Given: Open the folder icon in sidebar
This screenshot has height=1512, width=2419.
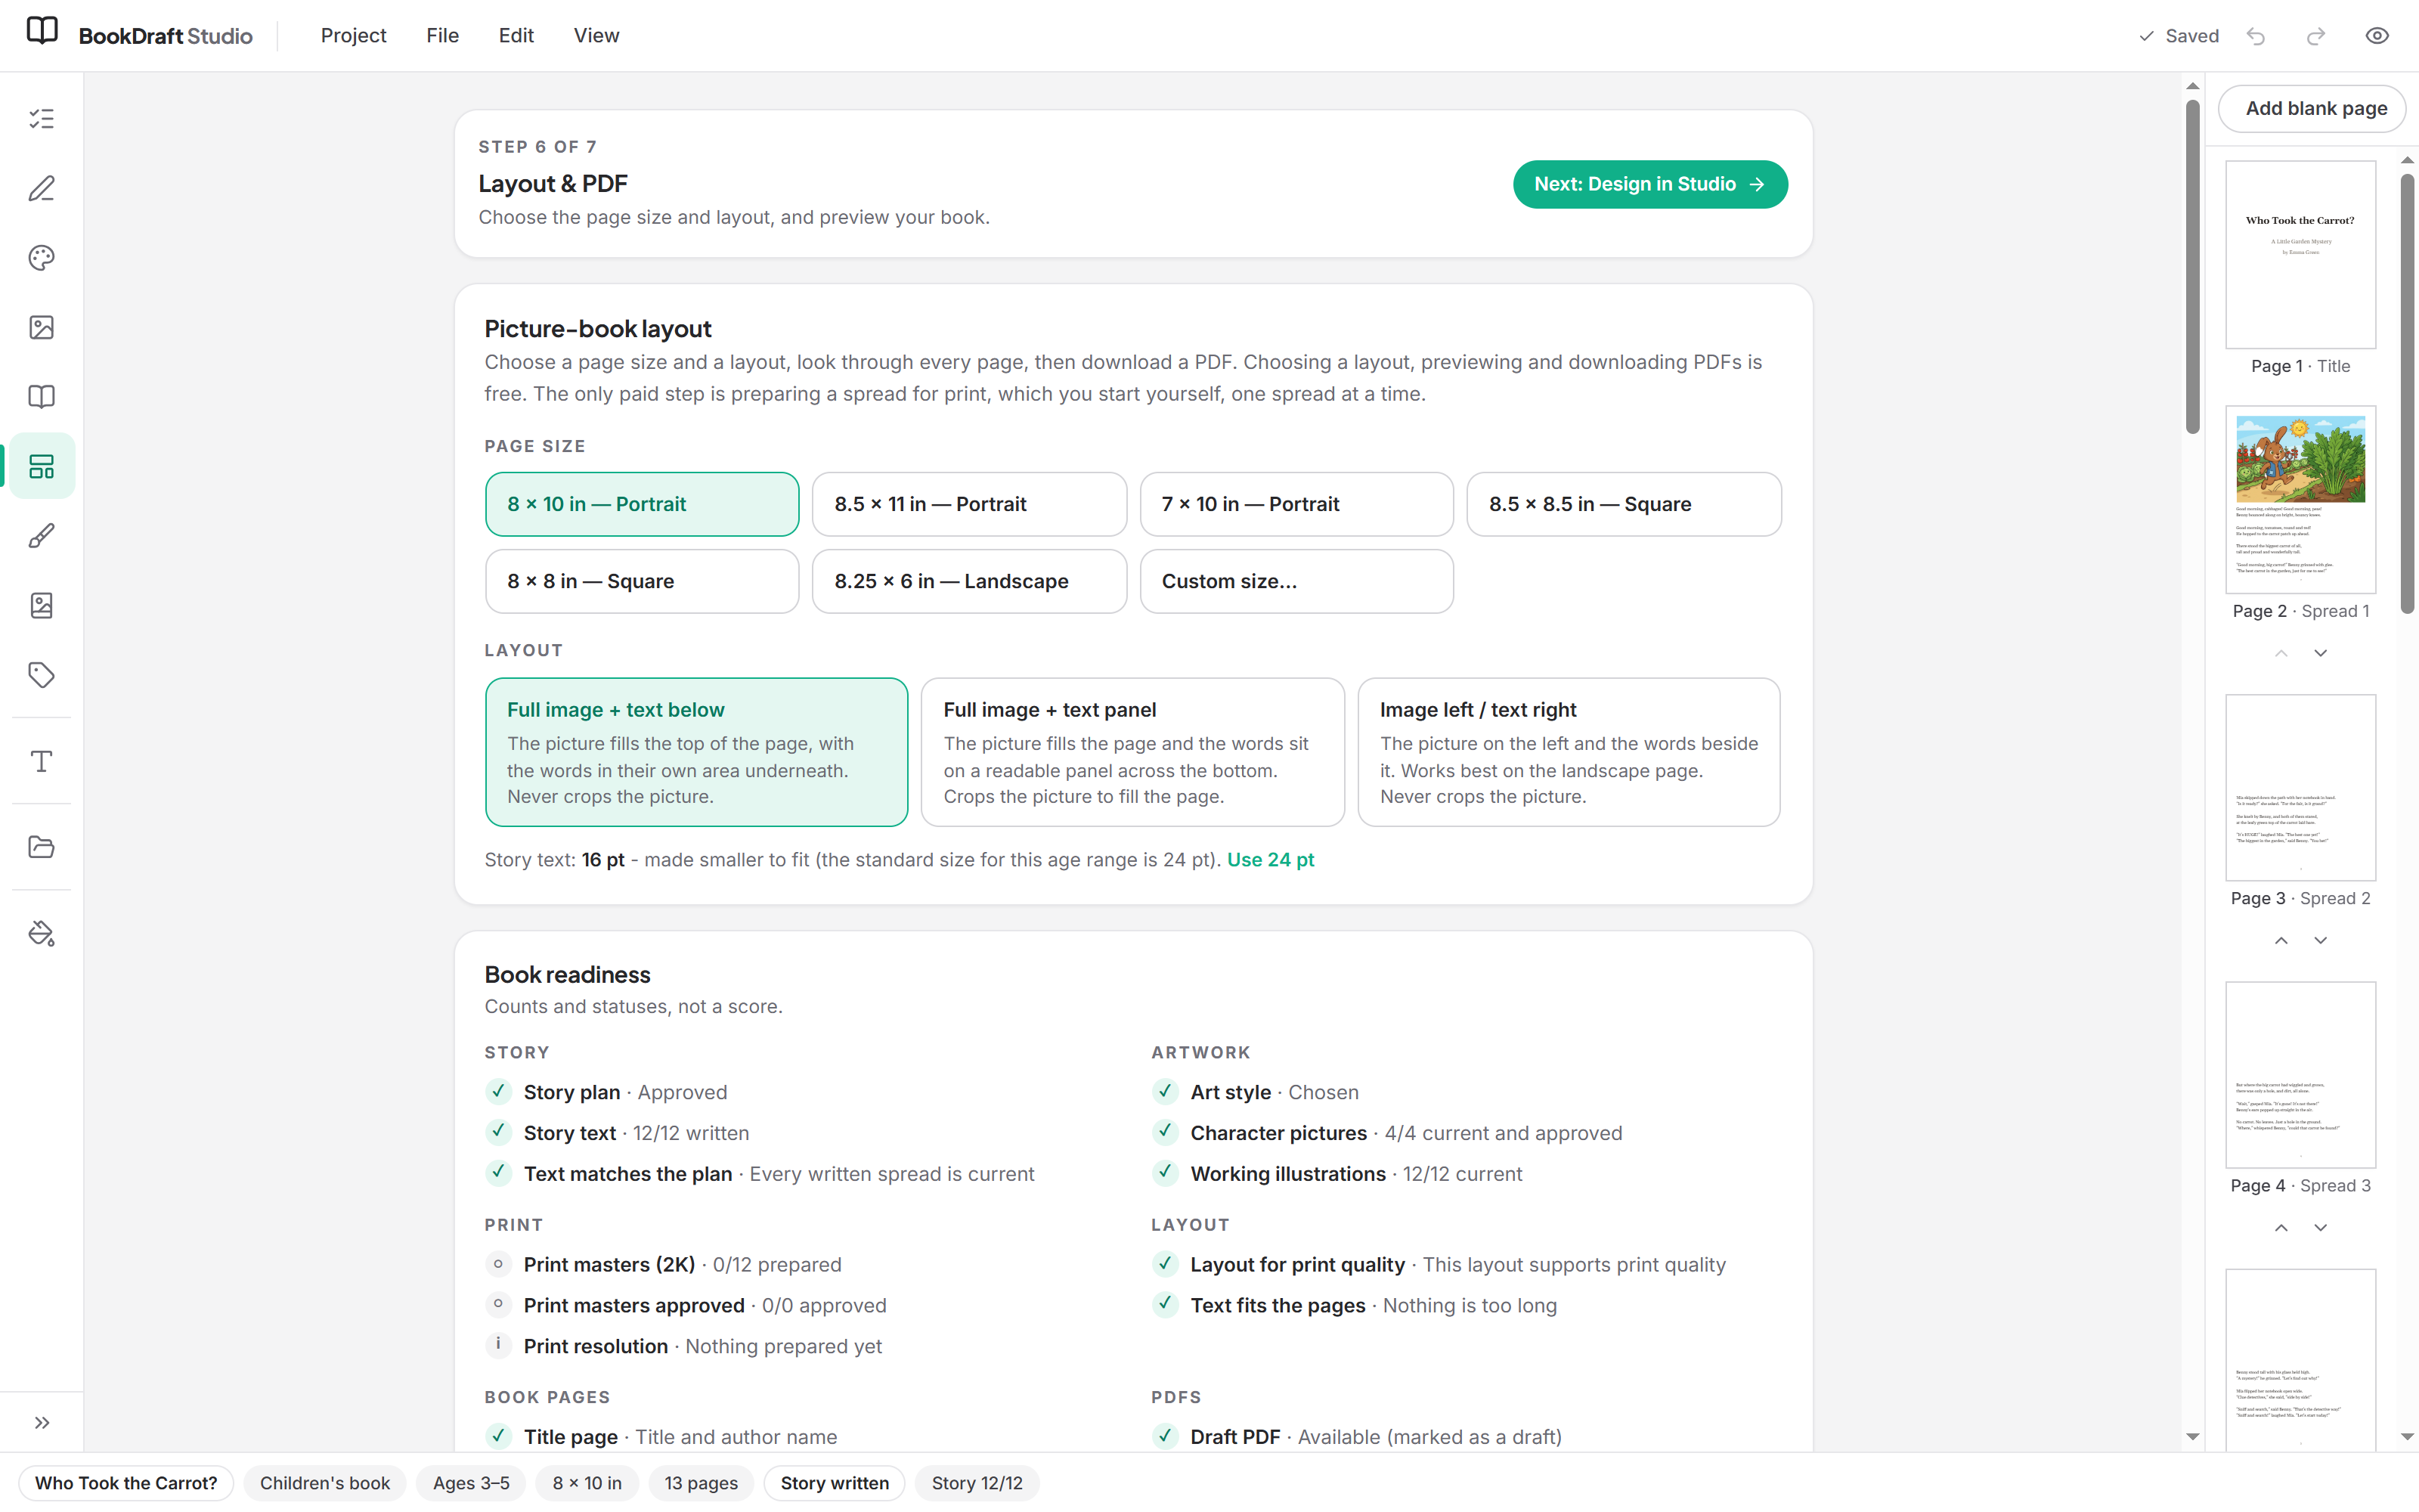Looking at the screenshot, I should point(41,847).
